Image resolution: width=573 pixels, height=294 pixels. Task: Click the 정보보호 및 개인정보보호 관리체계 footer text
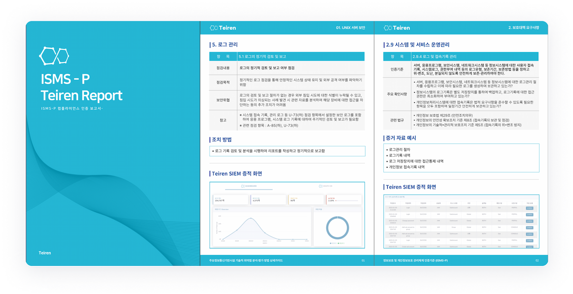(x=415, y=261)
